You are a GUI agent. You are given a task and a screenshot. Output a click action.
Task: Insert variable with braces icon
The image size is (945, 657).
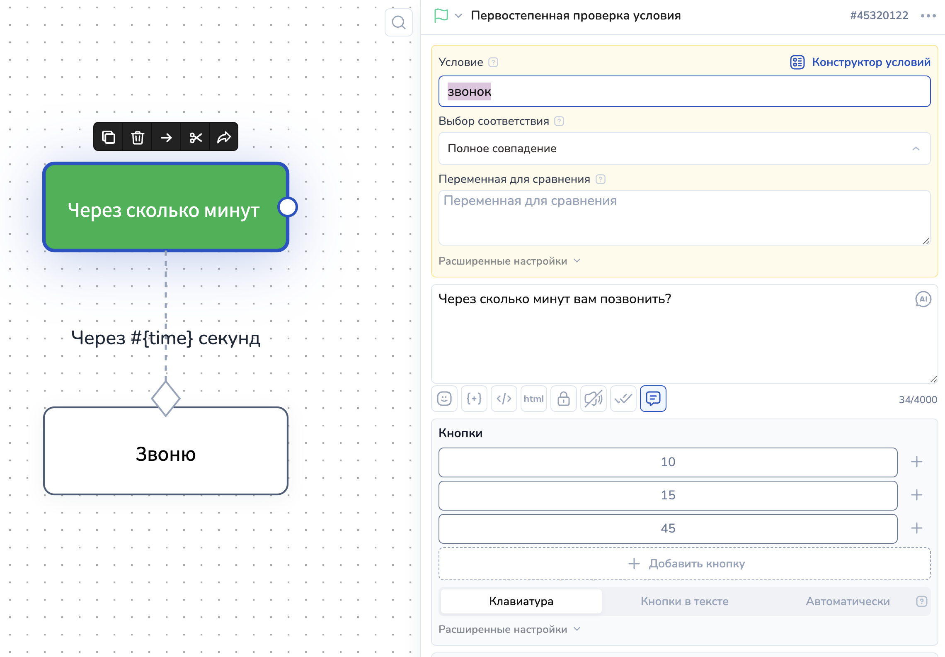click(x=474, y=399)
